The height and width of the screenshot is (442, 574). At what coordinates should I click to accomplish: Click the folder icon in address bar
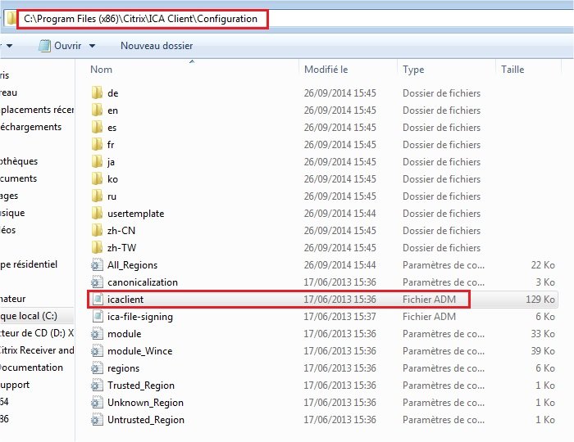[x=11, y=18]
